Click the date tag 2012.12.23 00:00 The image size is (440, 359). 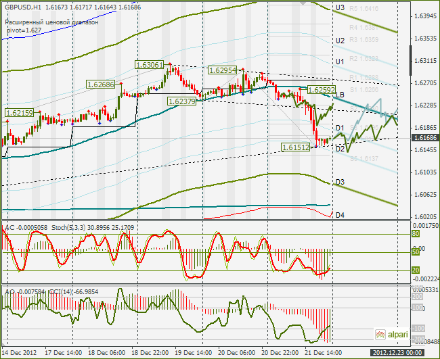tap(397, 352)
